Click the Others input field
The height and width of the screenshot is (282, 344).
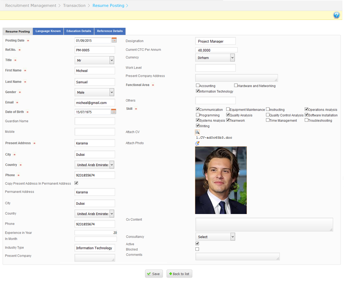tap(215, 101)
